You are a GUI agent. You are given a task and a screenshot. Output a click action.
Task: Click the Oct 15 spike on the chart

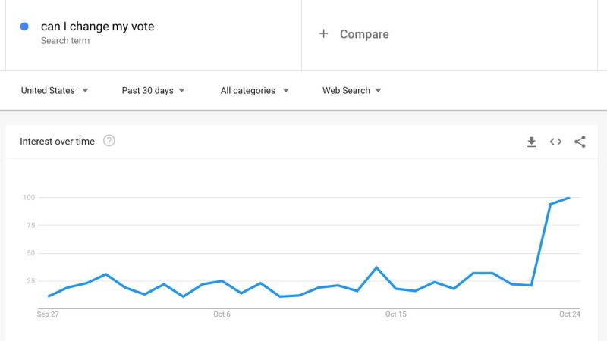376,267
